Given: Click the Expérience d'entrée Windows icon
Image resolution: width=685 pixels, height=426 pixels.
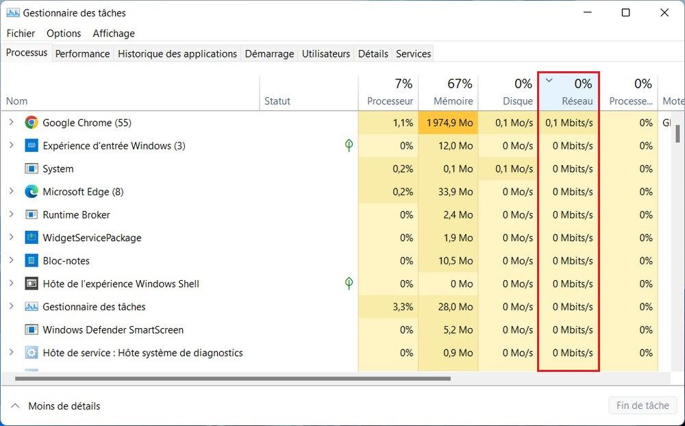Looking at the screenshot, I should point(32,145).
